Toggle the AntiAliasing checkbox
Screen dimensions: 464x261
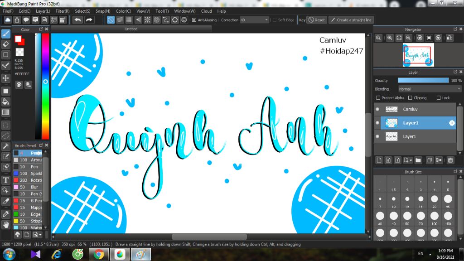pos(194,20)
